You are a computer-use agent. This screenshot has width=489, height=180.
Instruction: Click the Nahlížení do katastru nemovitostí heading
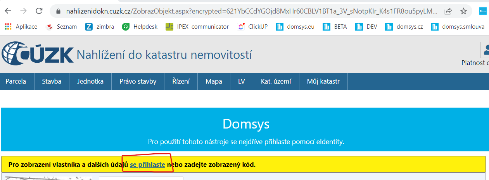pos(164,55)
